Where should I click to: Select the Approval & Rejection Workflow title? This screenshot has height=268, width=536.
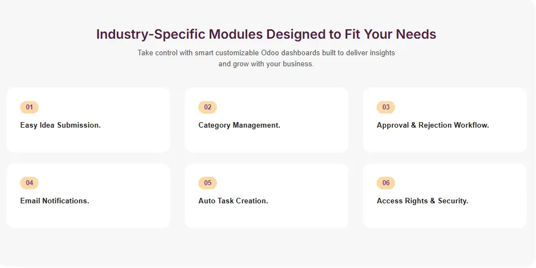click(x=433, y=125)
